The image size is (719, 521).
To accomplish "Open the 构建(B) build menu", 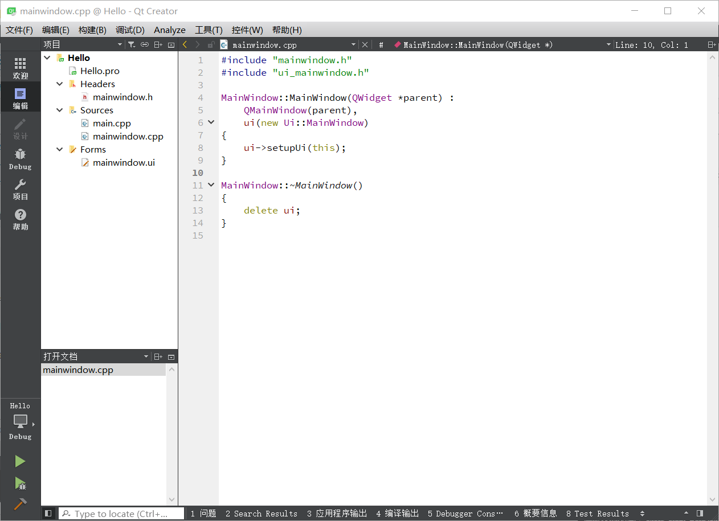I will 92,30.
